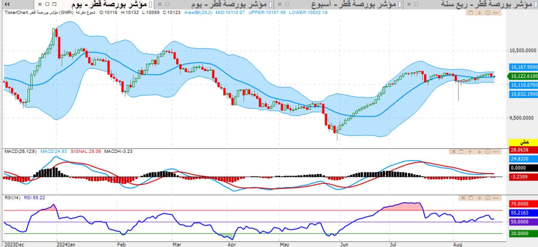538x247 pixels.
Task: Maximize the main price chart panel
Action: pyautogui.click(x=470, y=13)
